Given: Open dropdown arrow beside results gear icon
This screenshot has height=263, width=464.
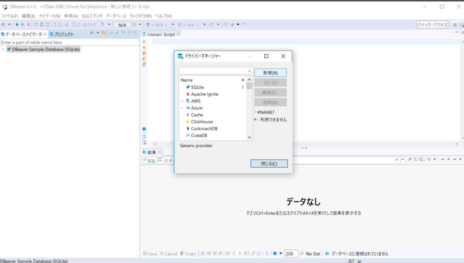Looking at the screenshot, I should (281, 253).
